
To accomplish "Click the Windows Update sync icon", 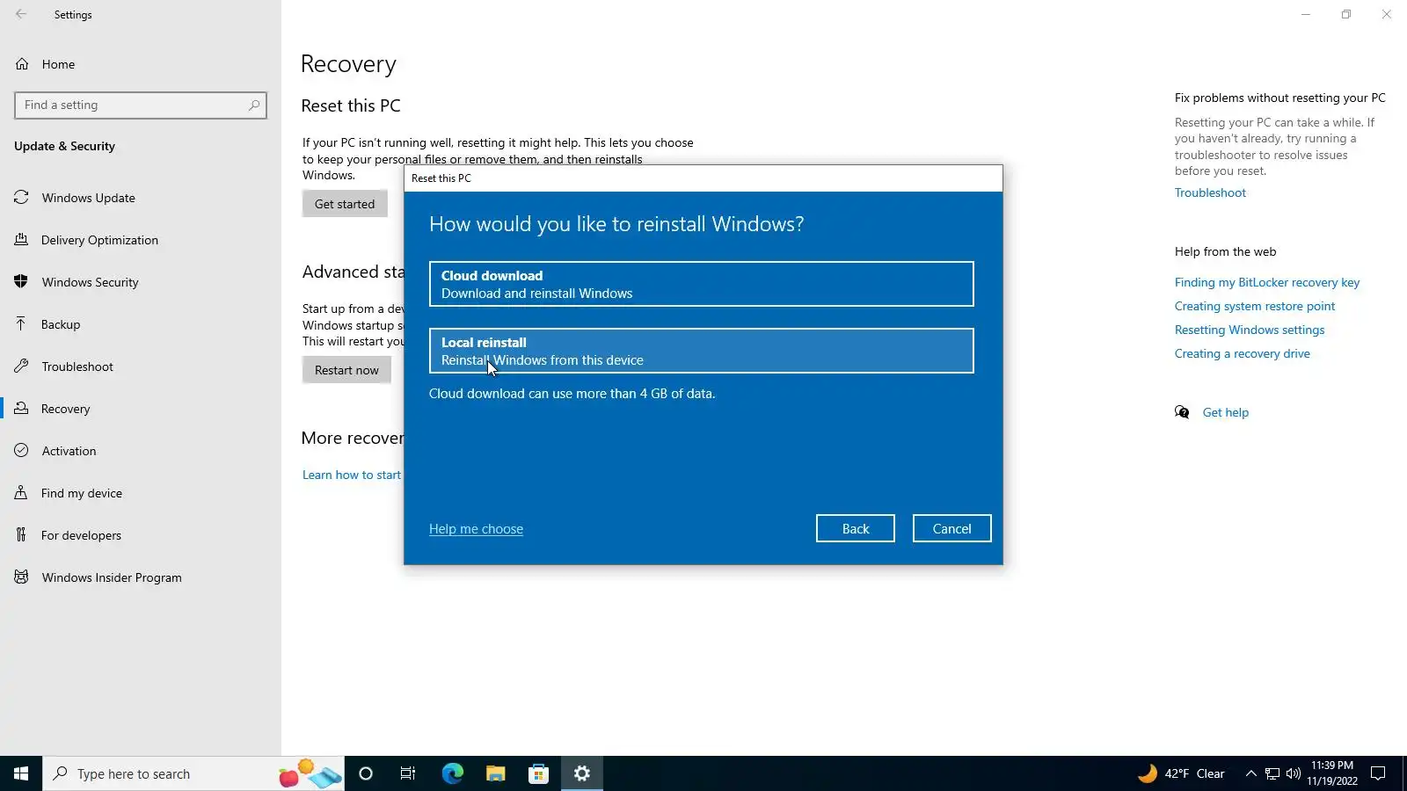I will pyautogui.click(x=21, y=198).
